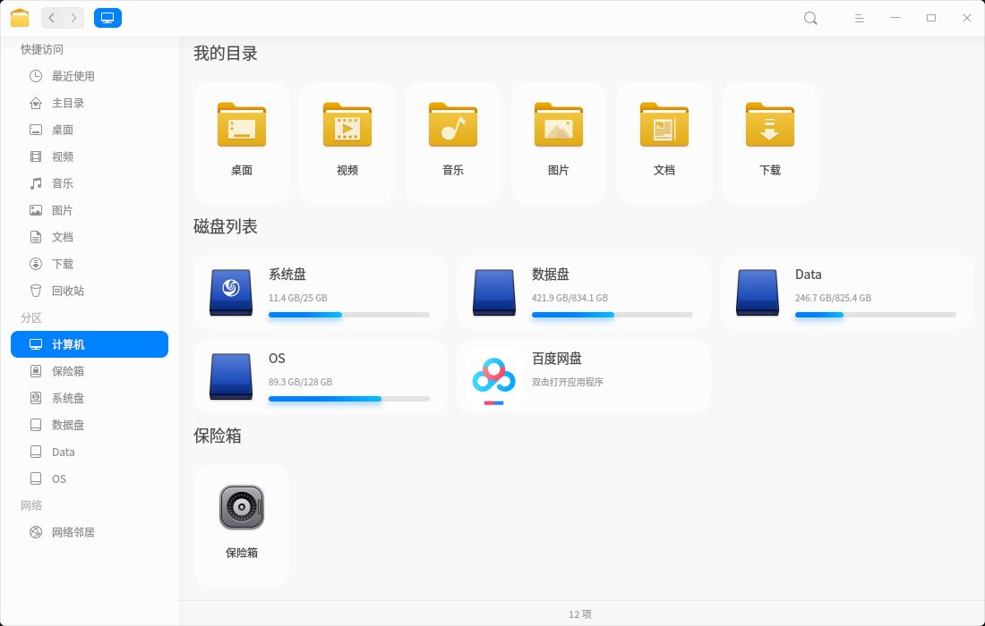Click the 89.3 GB/128 GB capacity text
This screenshot has width=985, height=626.
coord(300,382)
